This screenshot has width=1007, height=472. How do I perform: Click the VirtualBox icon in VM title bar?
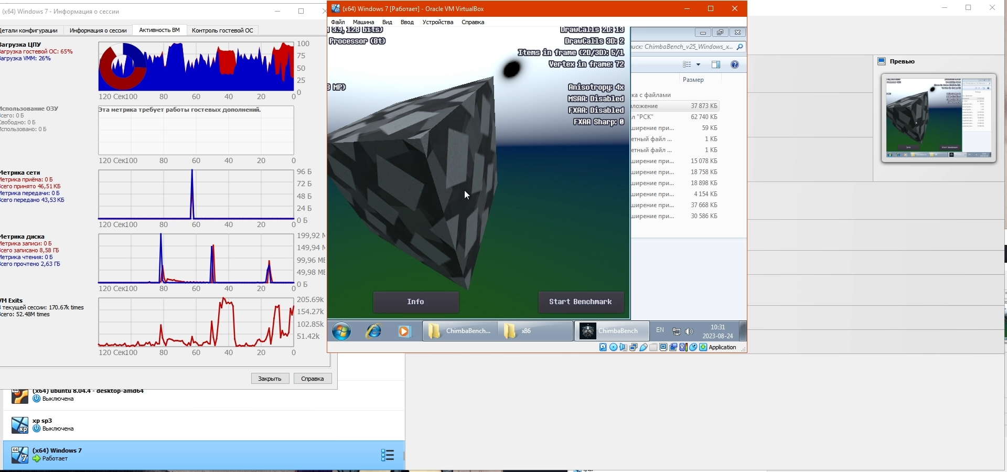coord(335,8)
